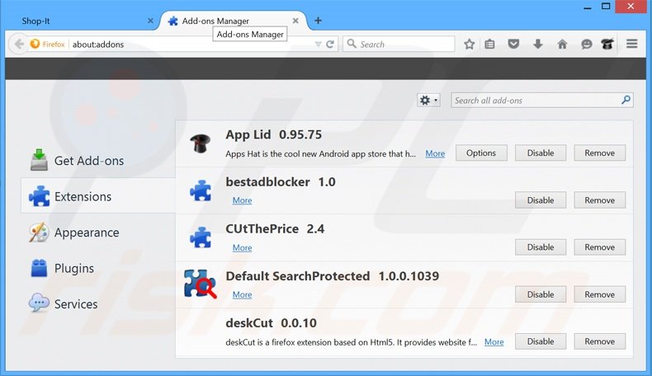
Task: Click the More link for App Lid
Action: pyautogui.click(x=435, y=153)
